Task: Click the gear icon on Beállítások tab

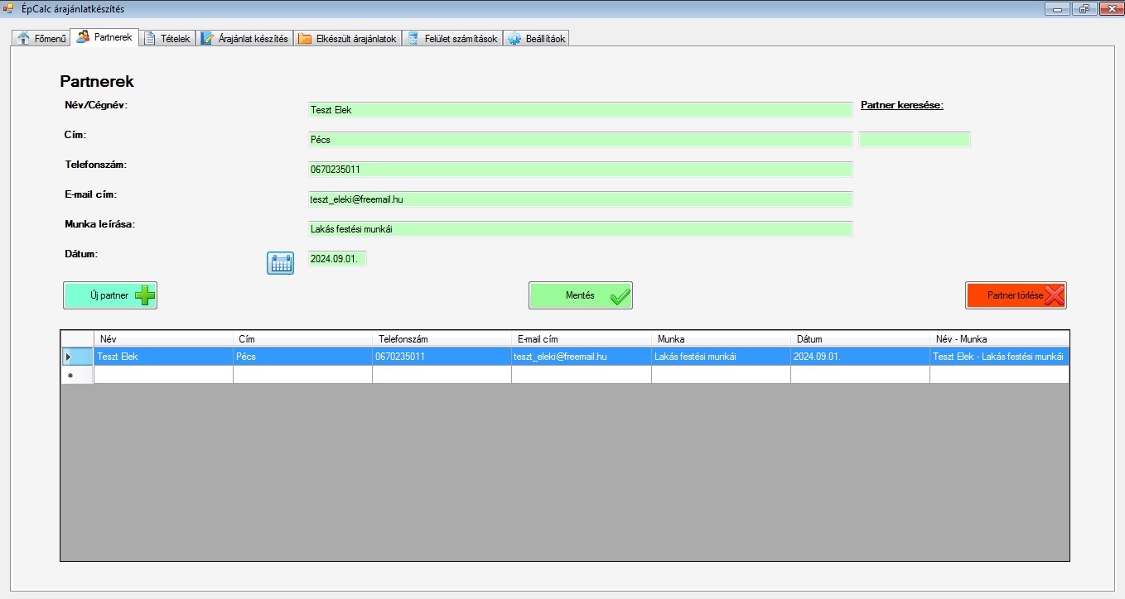Action: (514, 38)
